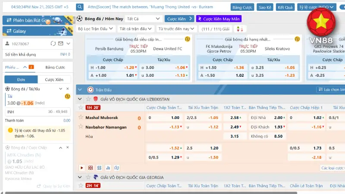The width and height of the screenshot is (345, 194).
Task: Click the search magnifier icon in top bar
Action: (80, 7)
